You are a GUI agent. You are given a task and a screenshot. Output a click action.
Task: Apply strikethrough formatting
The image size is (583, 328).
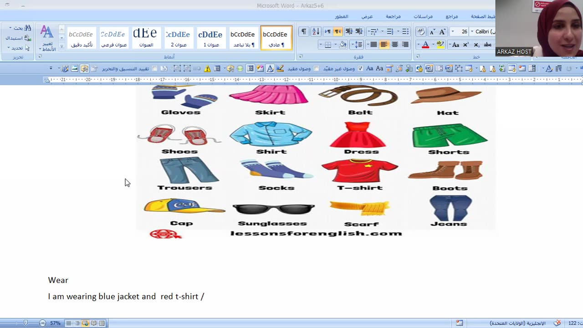(x=488, y=45)
